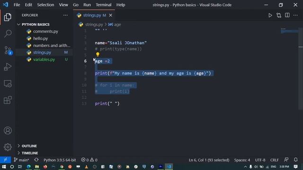
Task: Open errors and warnings problems indicator
Action: pyautogui.click(x=89, y=160)
